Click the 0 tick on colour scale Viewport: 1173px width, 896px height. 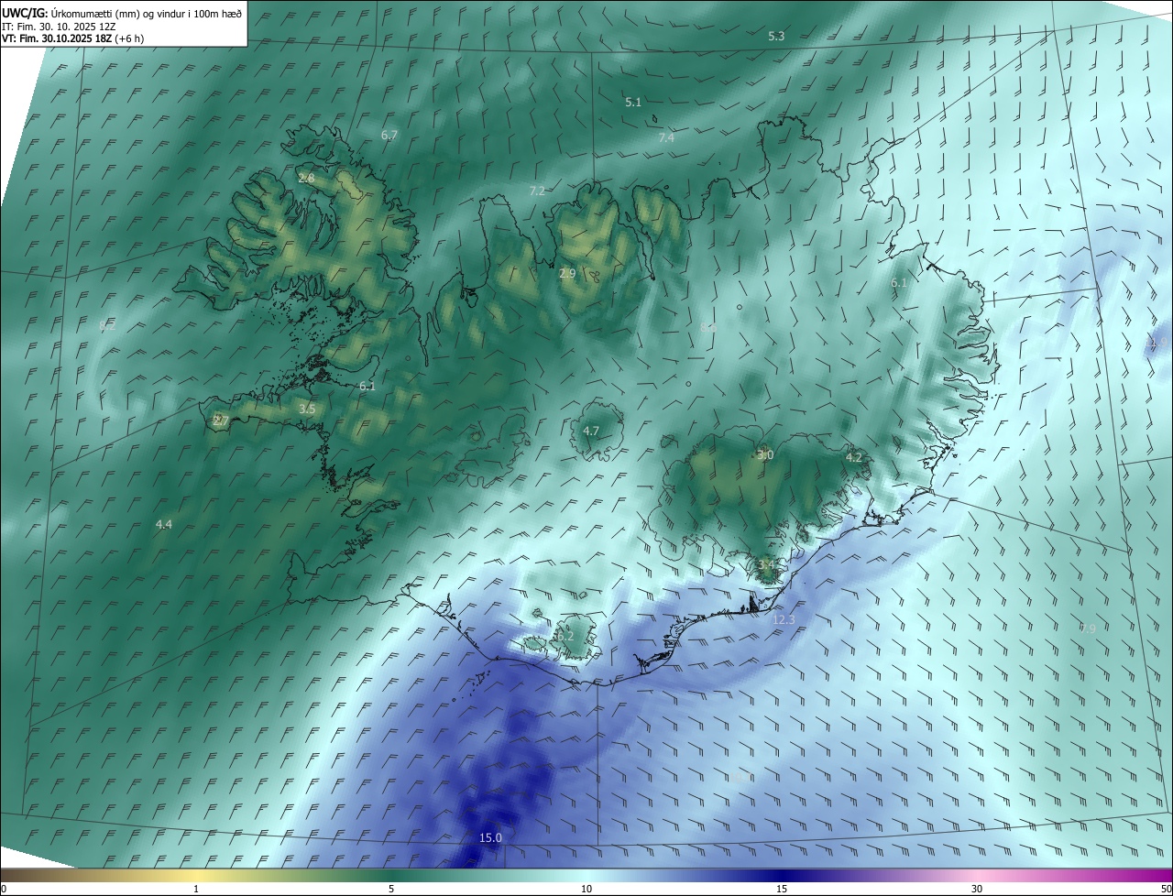pos(4,889)
